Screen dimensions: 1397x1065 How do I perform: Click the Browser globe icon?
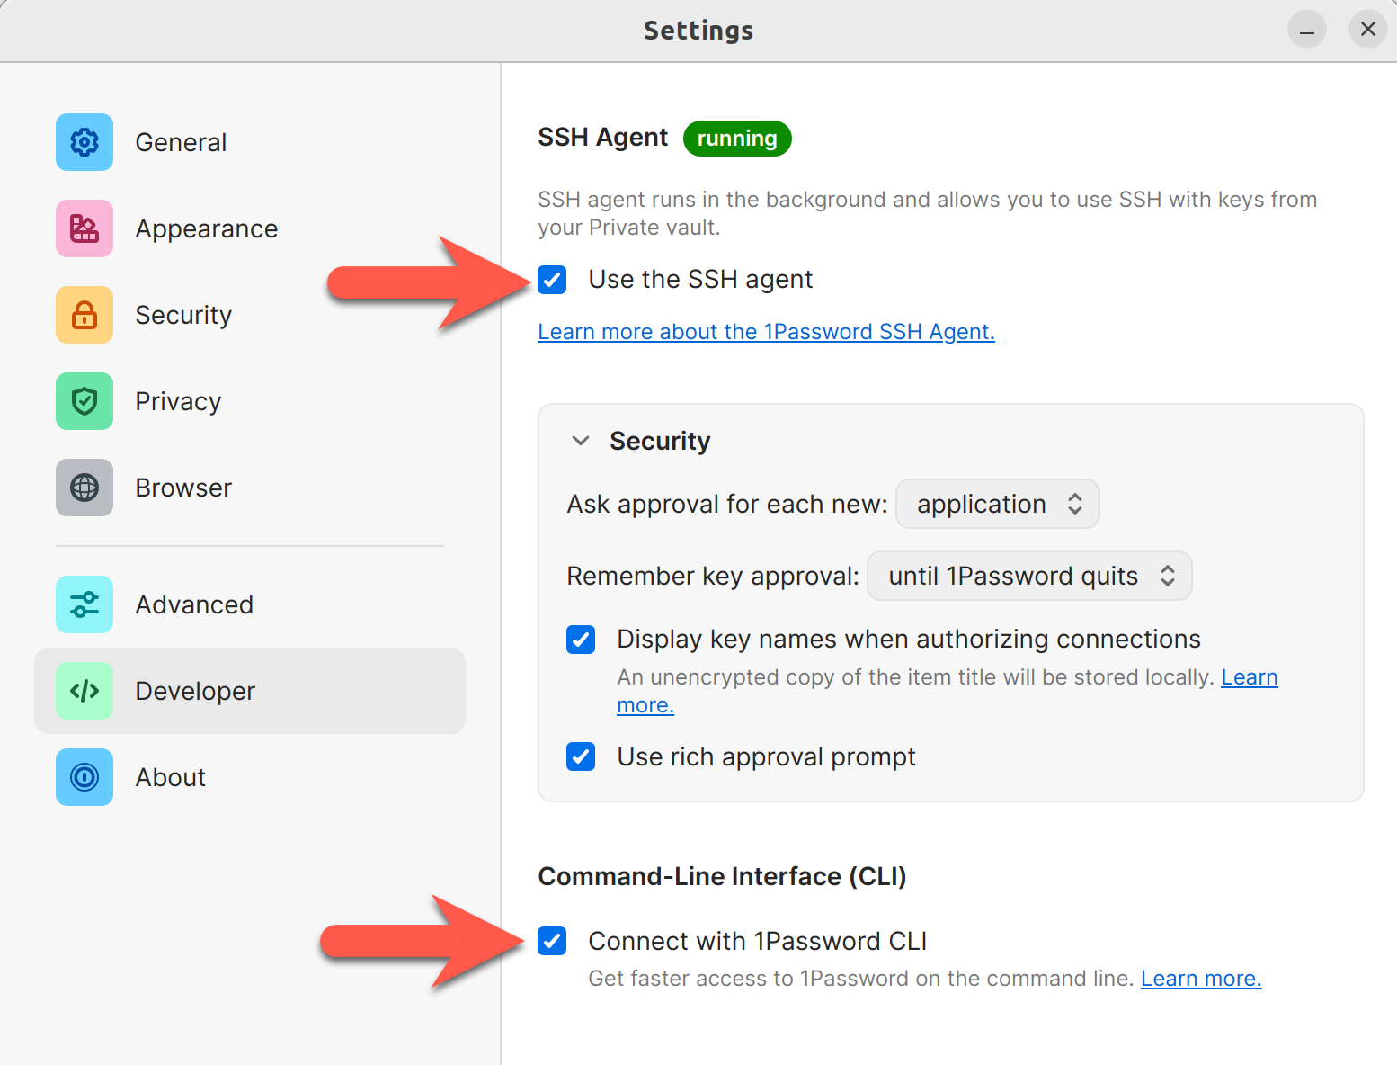pyautogui.click(x=85, y=488)
